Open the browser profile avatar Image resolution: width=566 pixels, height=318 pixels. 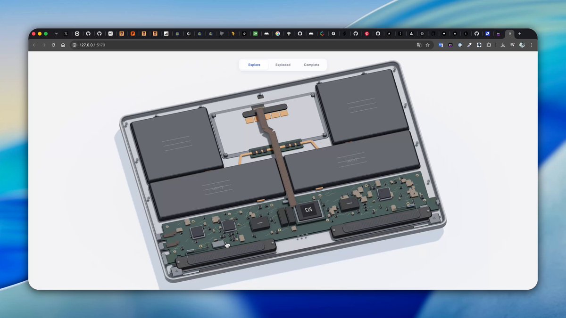522,45
